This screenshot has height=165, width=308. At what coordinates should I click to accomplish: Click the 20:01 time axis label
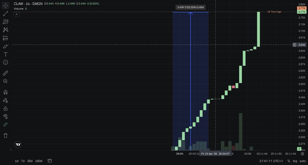(x=180, y=154)
